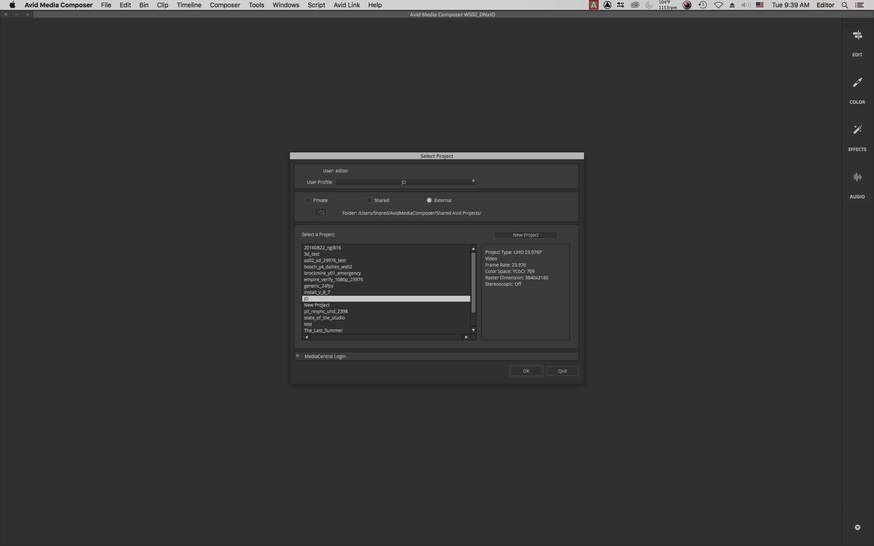Switch to the Audio workspace icon
The height and width of the screenshot is (546, 874).
click(857, 177)
